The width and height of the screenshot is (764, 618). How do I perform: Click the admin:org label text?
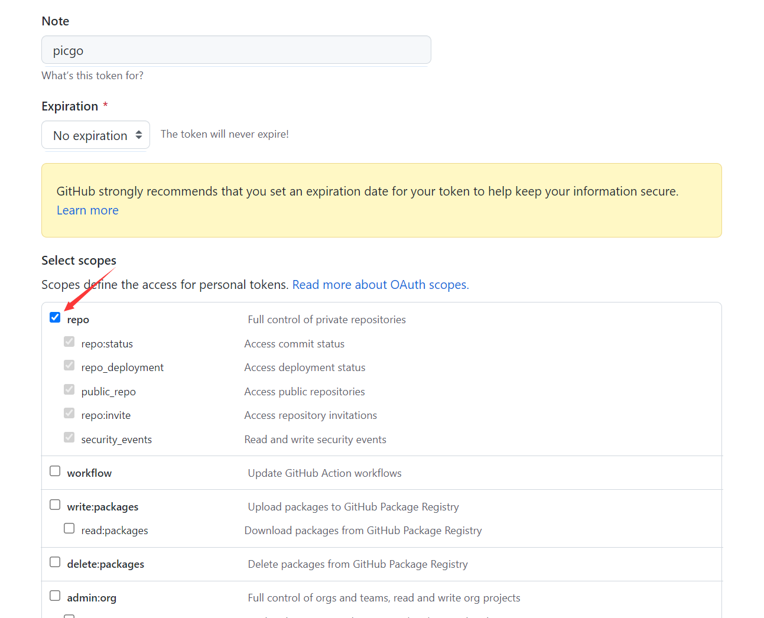(92, 598)
